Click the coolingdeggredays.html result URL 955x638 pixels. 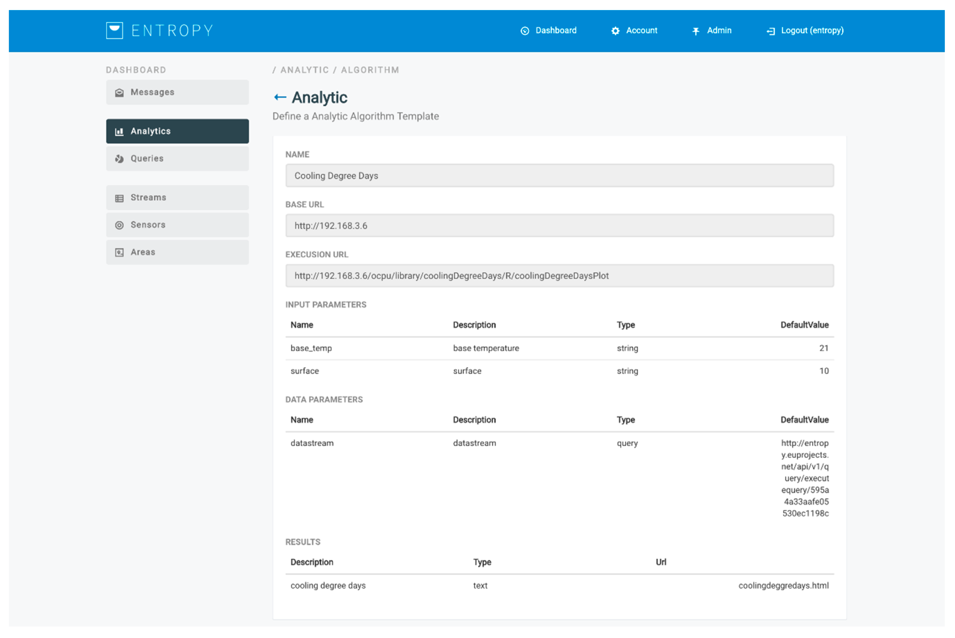783,585
